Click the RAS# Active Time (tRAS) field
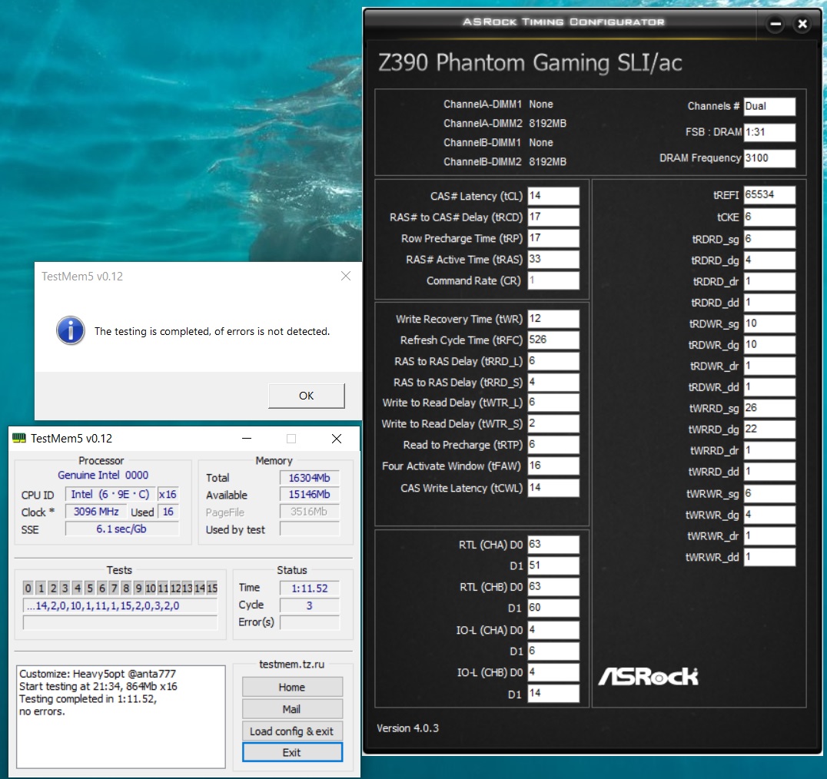Screen dimensions: 827x779 pos(553,259)
